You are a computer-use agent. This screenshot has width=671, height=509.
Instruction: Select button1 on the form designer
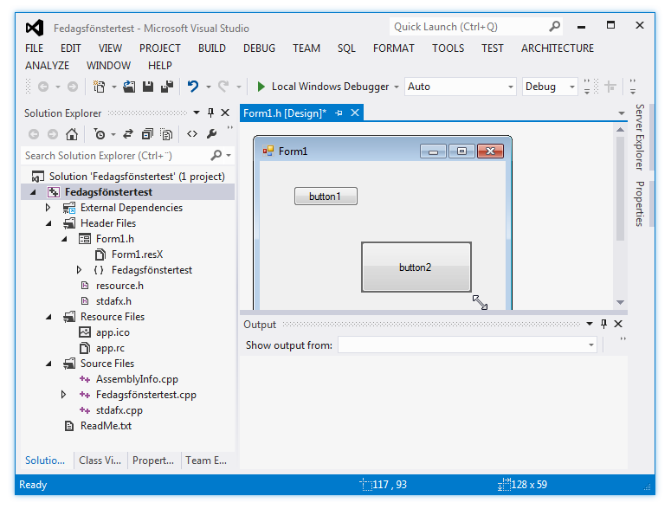click(x=326, y=197)
